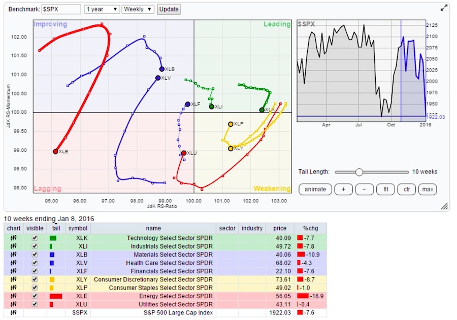
Task: Sort table by industry column
Action: coord(252,228)
